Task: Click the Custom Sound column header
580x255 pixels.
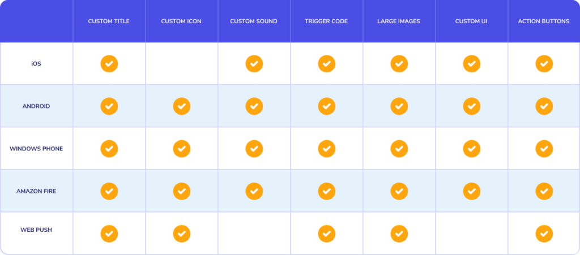Action: pos(254,21)
